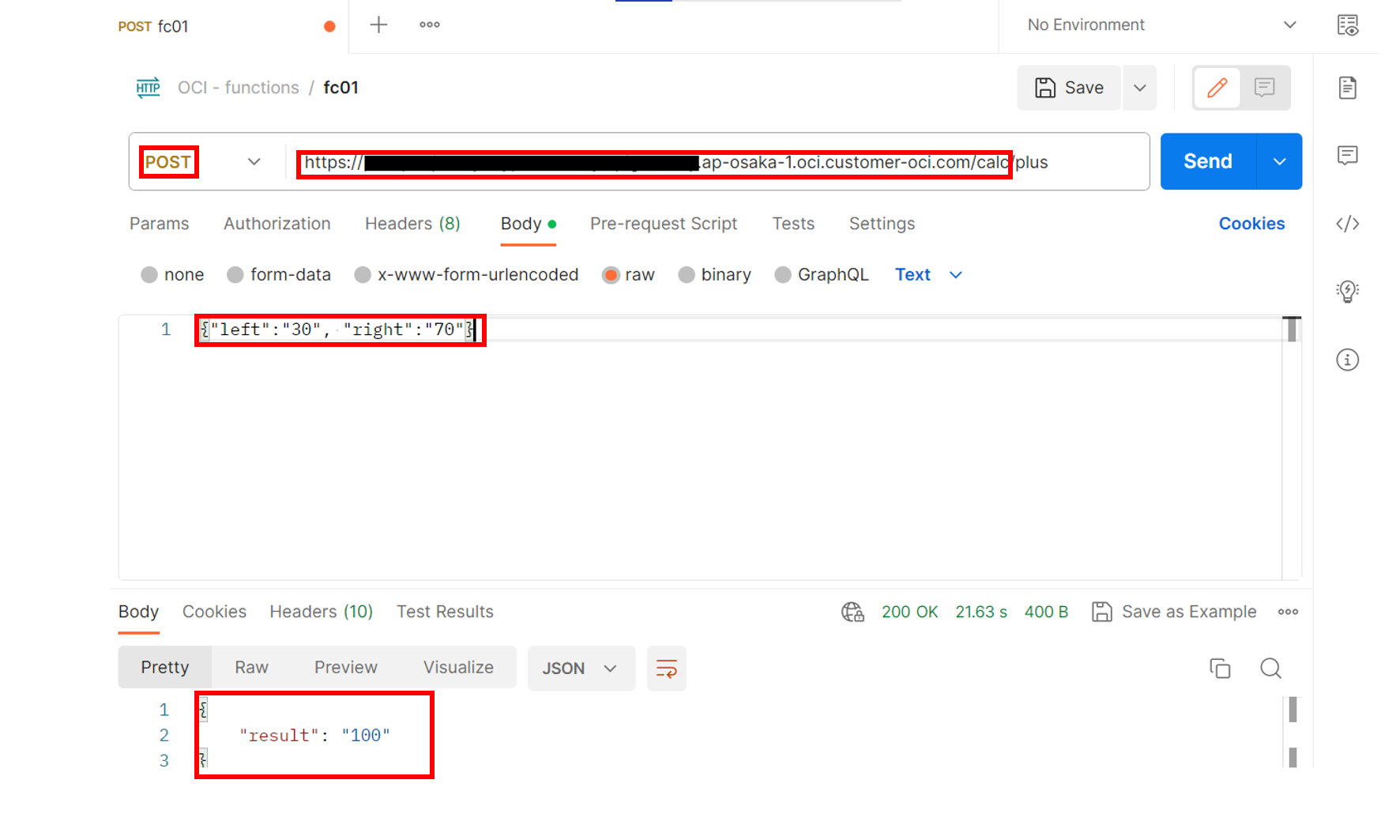
Task: Change raw body format from Text dropdown
Action: (x=928, y=274)
